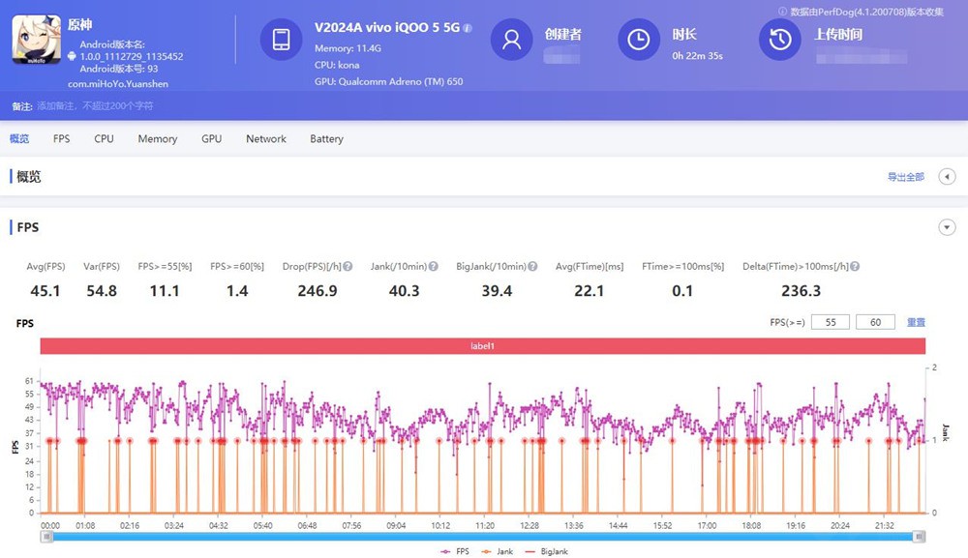
Task: Collapse the 概览 section with arrow button
Action: pos(947,177)
